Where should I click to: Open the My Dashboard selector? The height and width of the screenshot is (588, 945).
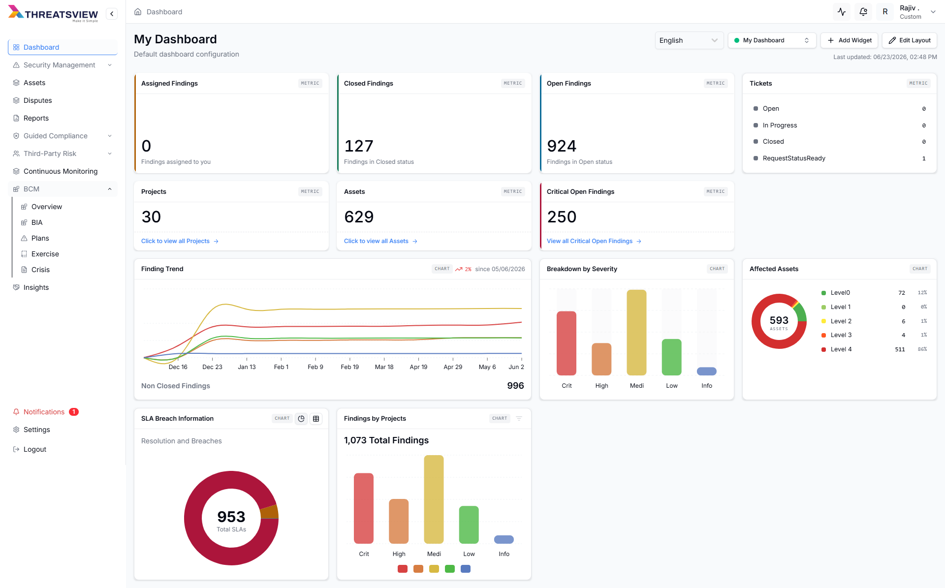(772, 40)
